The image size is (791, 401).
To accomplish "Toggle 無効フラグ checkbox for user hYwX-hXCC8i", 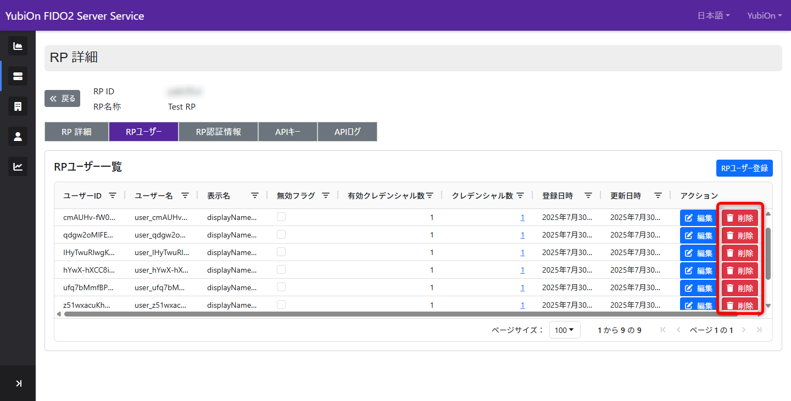I will point(281,269).
